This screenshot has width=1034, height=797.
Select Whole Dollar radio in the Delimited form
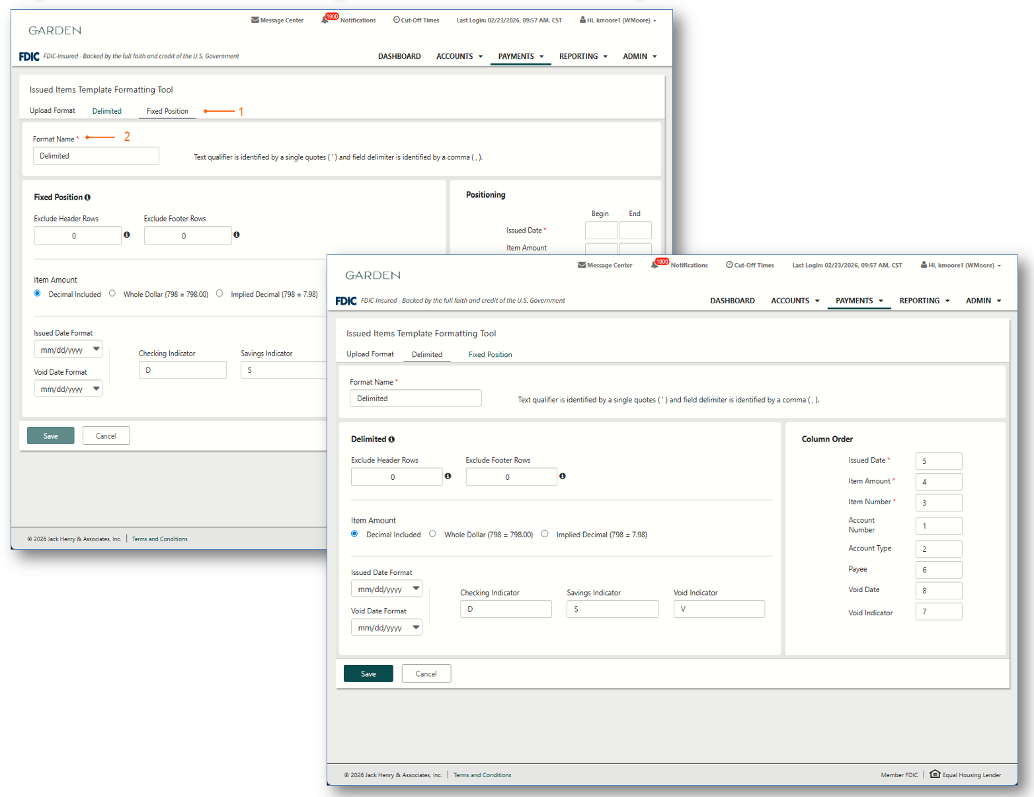[x=432, y=534]
